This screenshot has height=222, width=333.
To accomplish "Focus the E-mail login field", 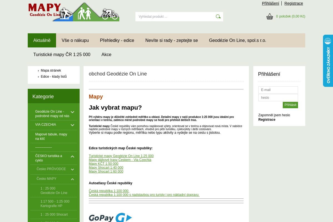I will click(278, 90).
